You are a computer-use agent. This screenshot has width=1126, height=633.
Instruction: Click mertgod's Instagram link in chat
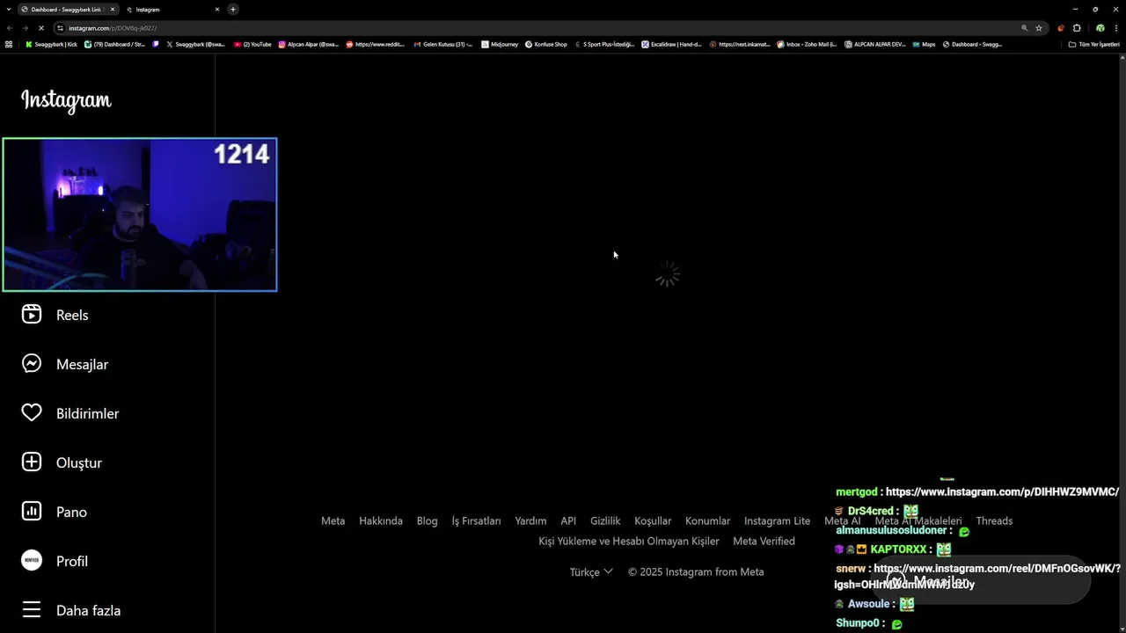pos(1002,492)
